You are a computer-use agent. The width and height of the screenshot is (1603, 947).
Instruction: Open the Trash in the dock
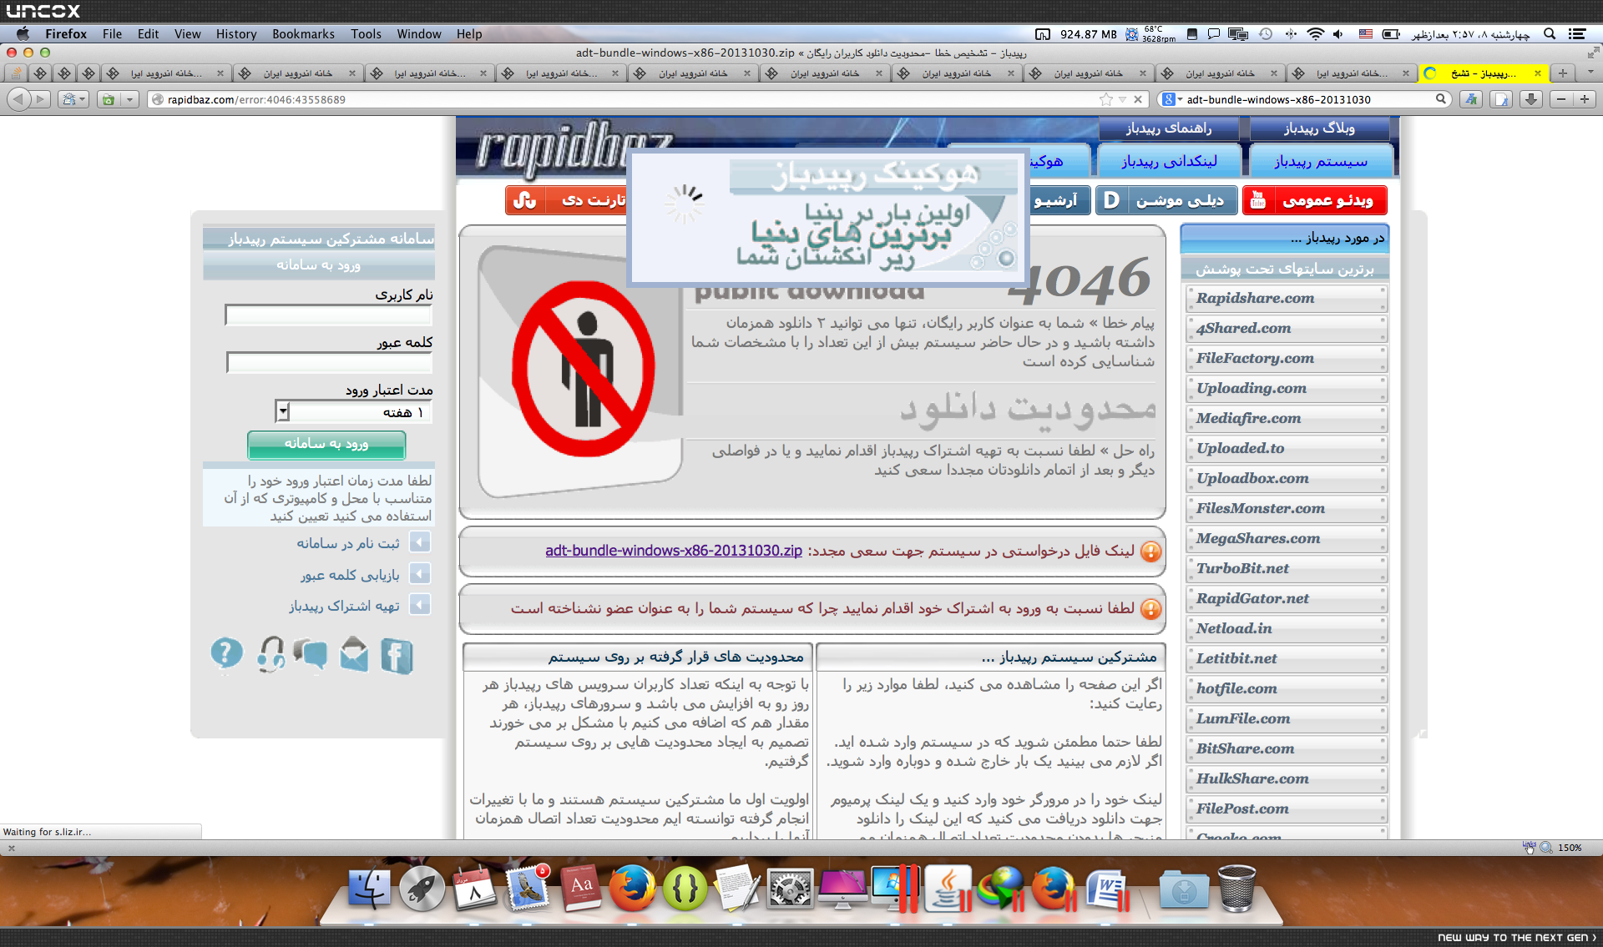pyautogui.click(x=1236, y=889)
